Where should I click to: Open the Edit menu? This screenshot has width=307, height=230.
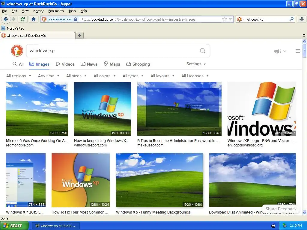[14, 11]
